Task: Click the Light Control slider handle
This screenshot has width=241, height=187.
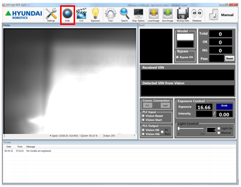Action: [178, 128]
